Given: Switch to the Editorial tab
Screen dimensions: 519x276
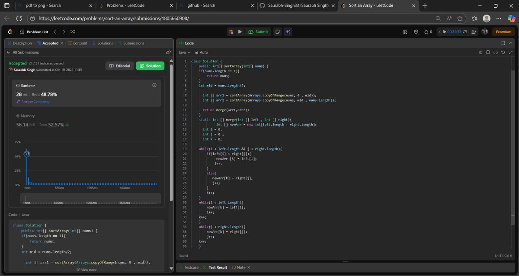Looking at the screenshot, I should click(x=77, y=43).
